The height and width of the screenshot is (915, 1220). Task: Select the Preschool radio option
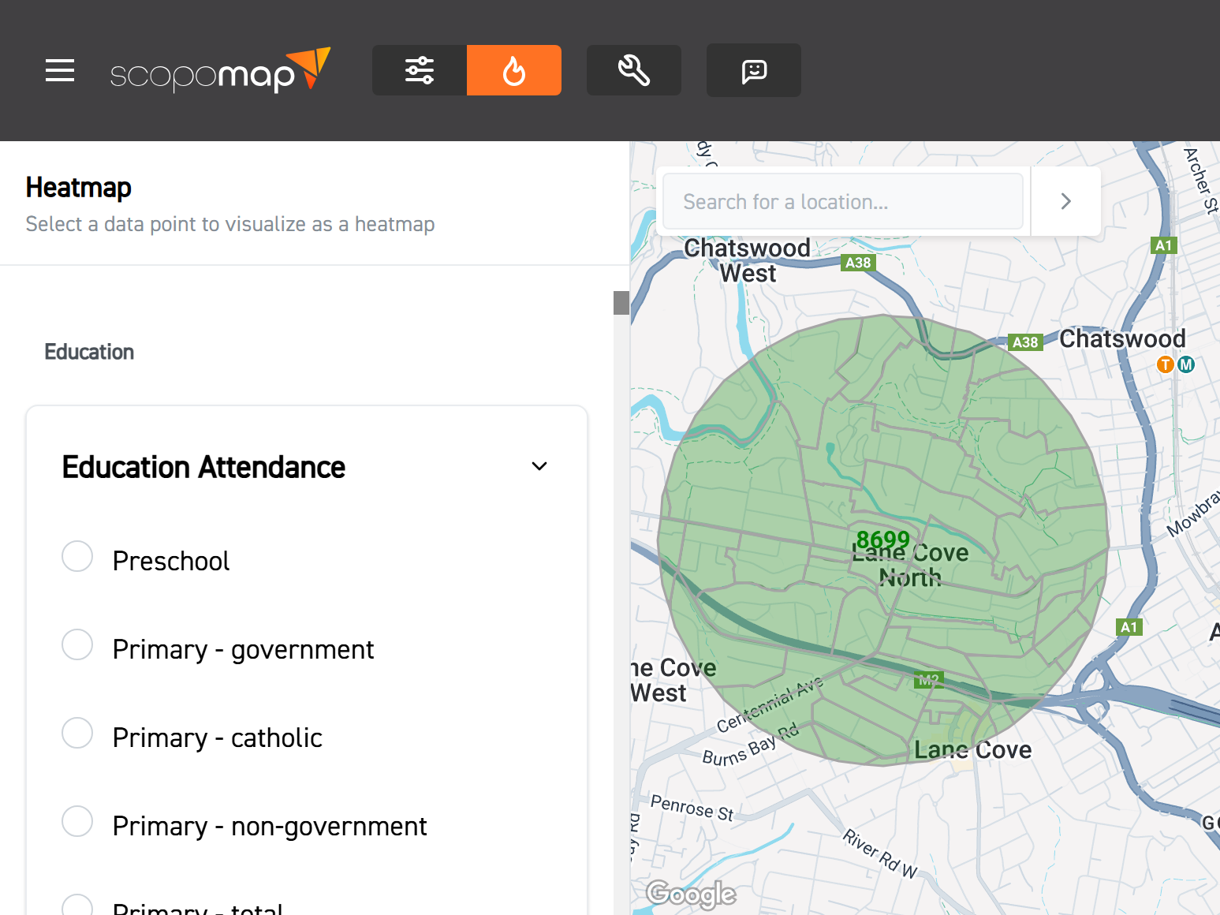point(77,557)
